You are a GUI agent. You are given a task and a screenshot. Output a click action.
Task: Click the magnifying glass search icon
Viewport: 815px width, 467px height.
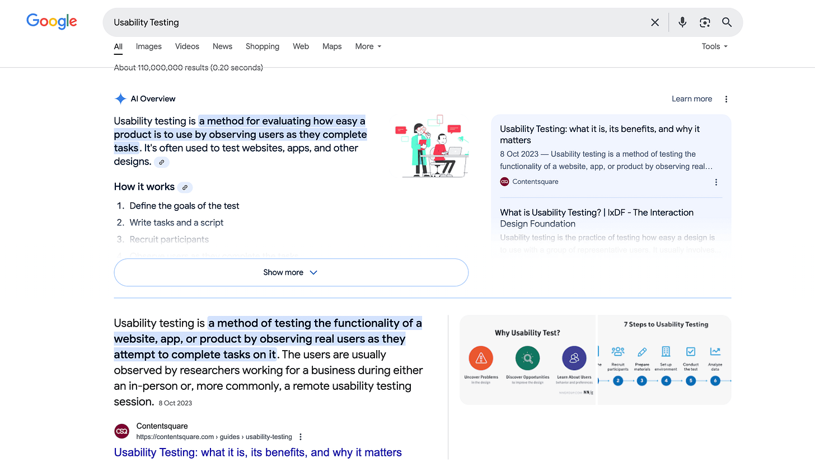[x=727, y=22]
